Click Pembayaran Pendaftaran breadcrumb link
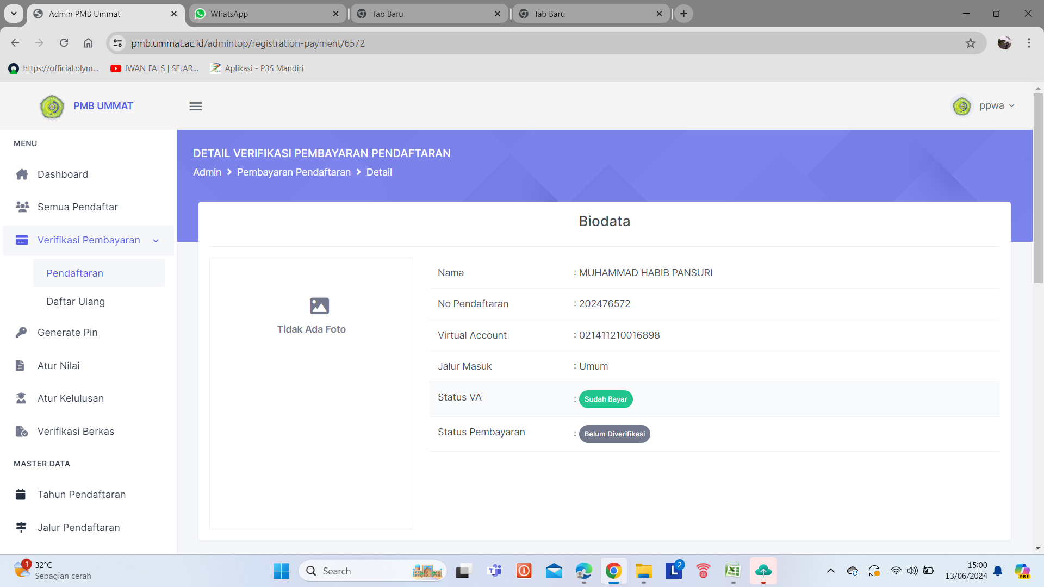 294,172
